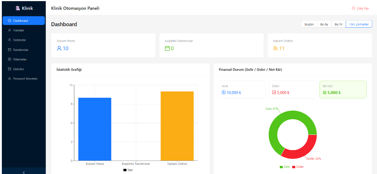Click the Dashboard page heading
The image size is (377, 174).
(x=64, y=24)
